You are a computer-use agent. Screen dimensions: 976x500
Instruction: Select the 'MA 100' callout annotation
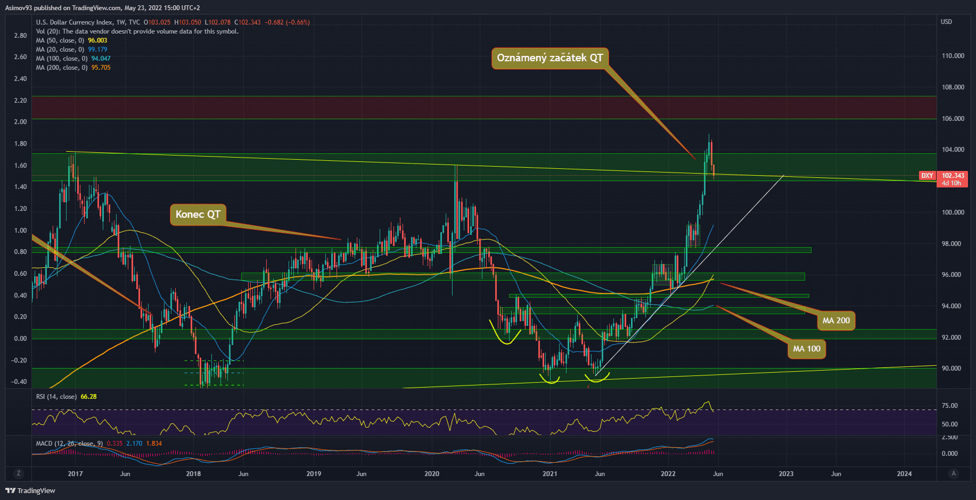tap(806, 349)
